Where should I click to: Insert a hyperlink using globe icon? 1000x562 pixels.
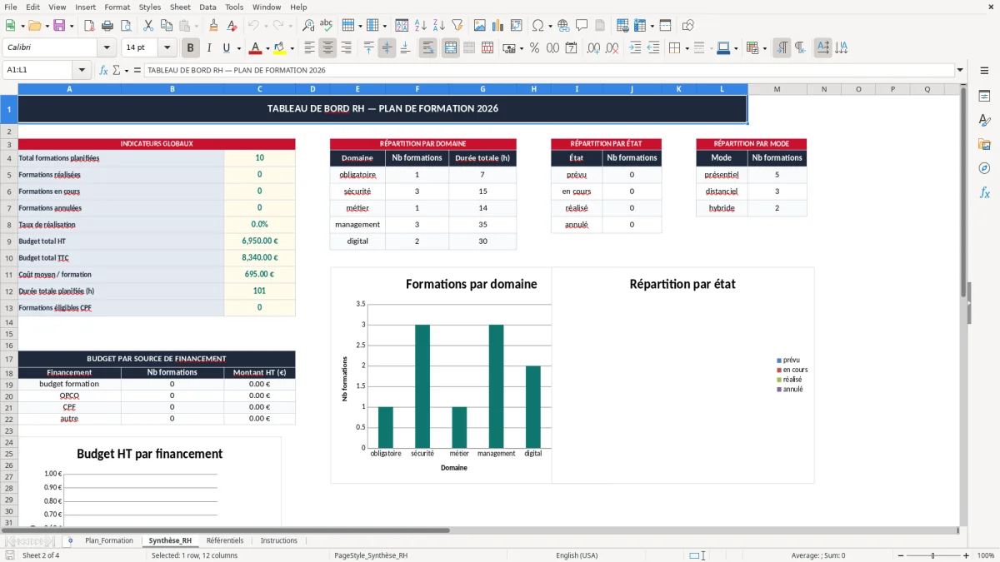point(563,26)
